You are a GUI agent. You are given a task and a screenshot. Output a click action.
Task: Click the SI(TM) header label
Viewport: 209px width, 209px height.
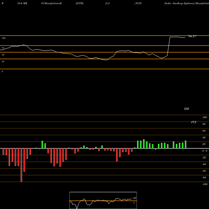[79, 3]
